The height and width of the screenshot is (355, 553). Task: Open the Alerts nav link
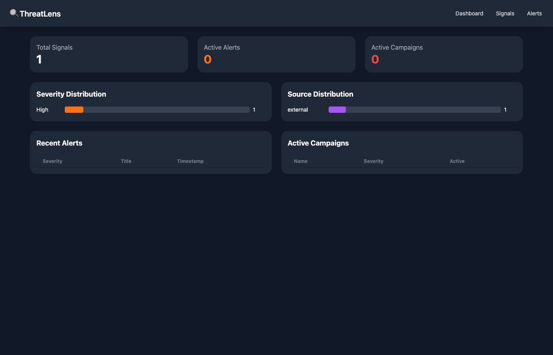click(x=534, y=13)
